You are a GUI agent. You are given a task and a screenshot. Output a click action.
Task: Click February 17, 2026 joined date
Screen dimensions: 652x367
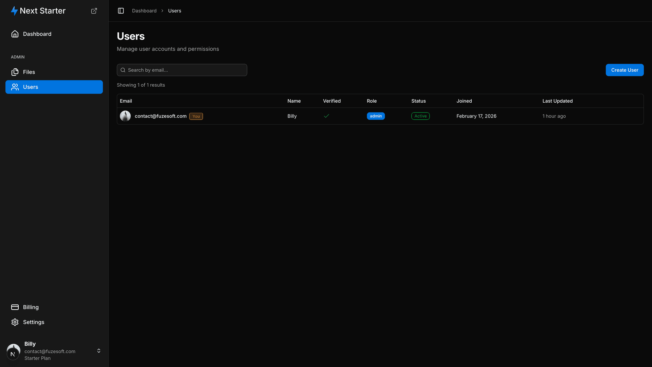(476, 116)
